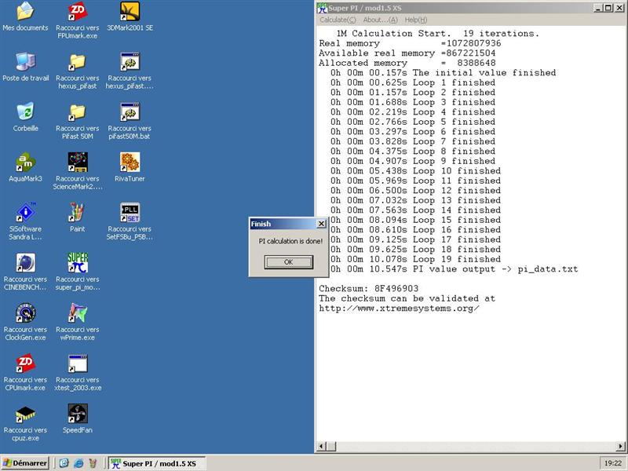Click the Super PI title bar icon
Image resolution: width=628 pixels, height=471 pixels.
(x=322, y=8)
